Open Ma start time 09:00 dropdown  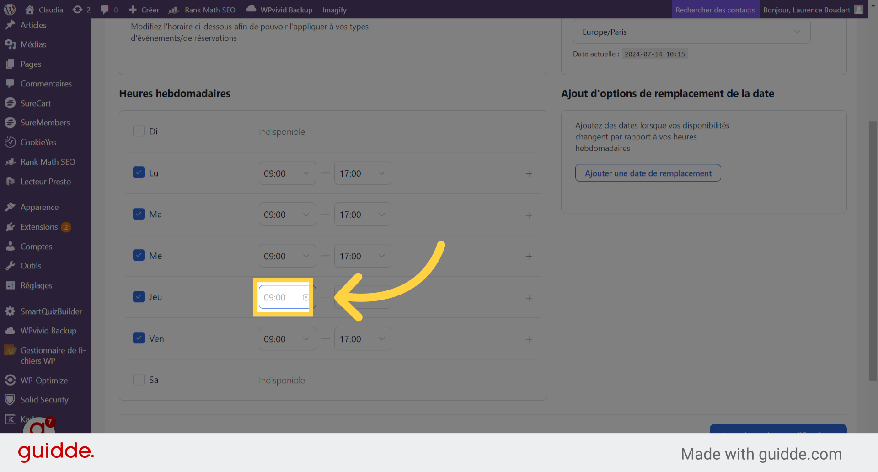point(287,215)
